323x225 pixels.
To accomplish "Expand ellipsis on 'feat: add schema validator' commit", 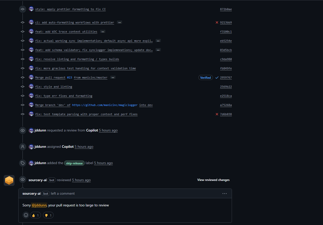I will pyautogui.click(x=158, y=50).
